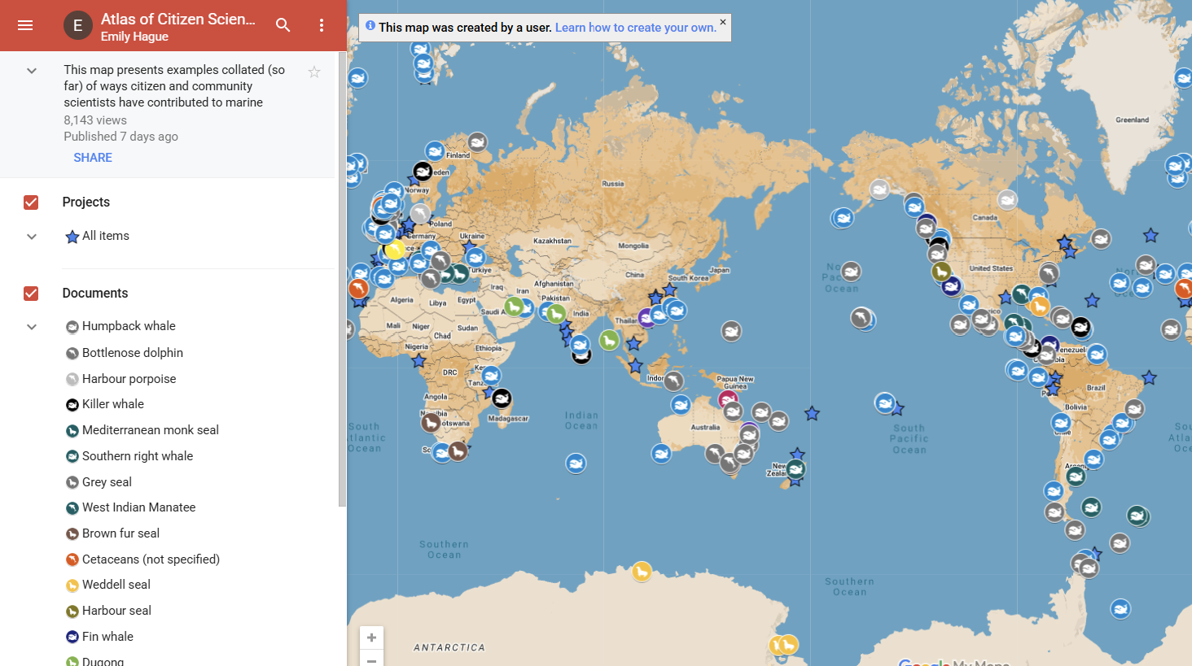Select Mediterranean monk seal legend entry

pos(150,430)
